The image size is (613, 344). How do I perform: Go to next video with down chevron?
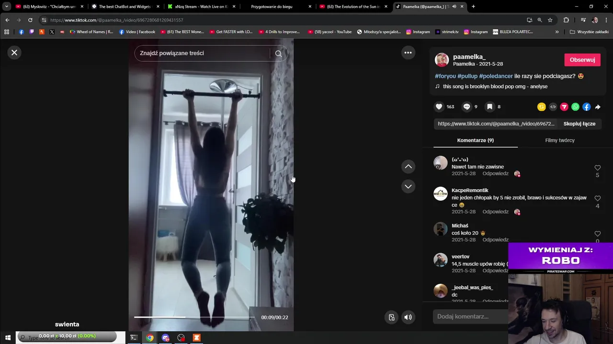coord(408,186)
